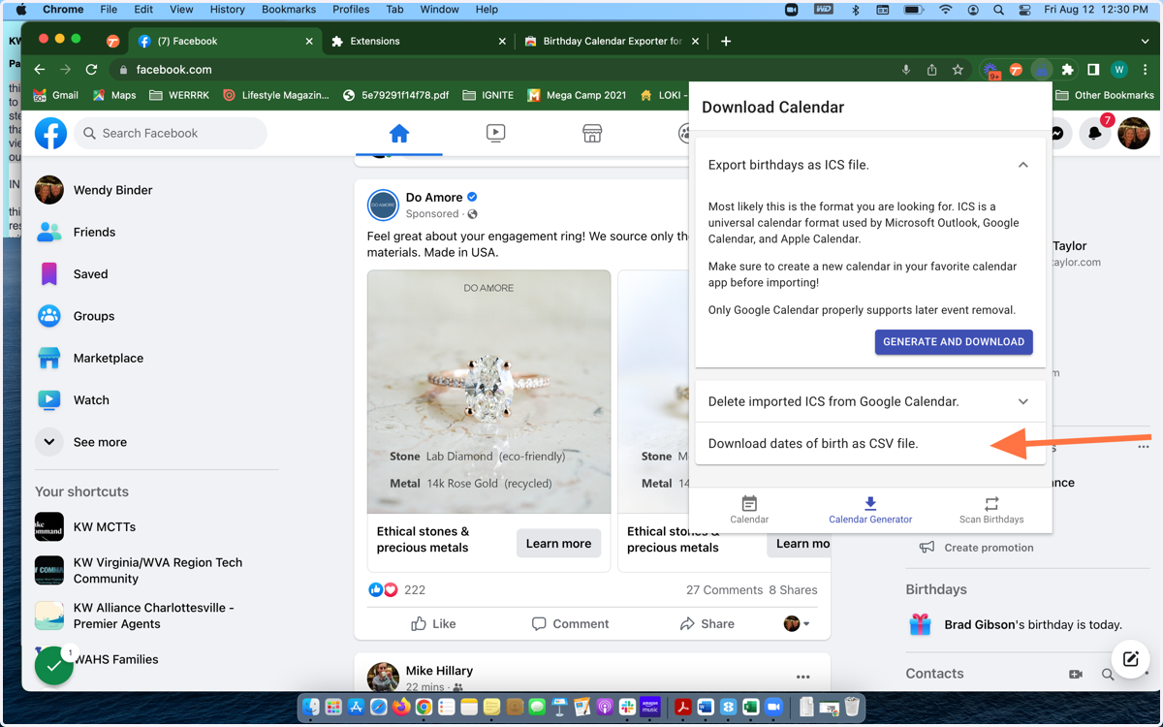Go back with the browser back arrow
This screenshot has height=727, width=1163.
pyautogui.click(x=39, y=70)
